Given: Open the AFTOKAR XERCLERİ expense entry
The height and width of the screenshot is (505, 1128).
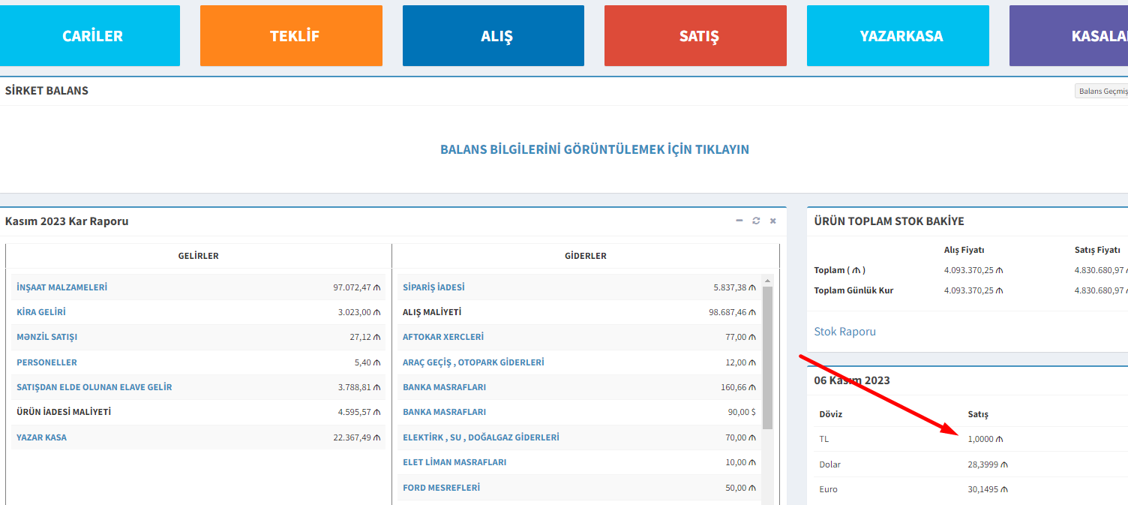Looking at the screenshot, I should pyautogui.click(x=442, y=337).
